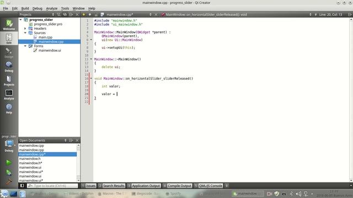
Task: Collapse the Forms folder
Action: (25, 46)
